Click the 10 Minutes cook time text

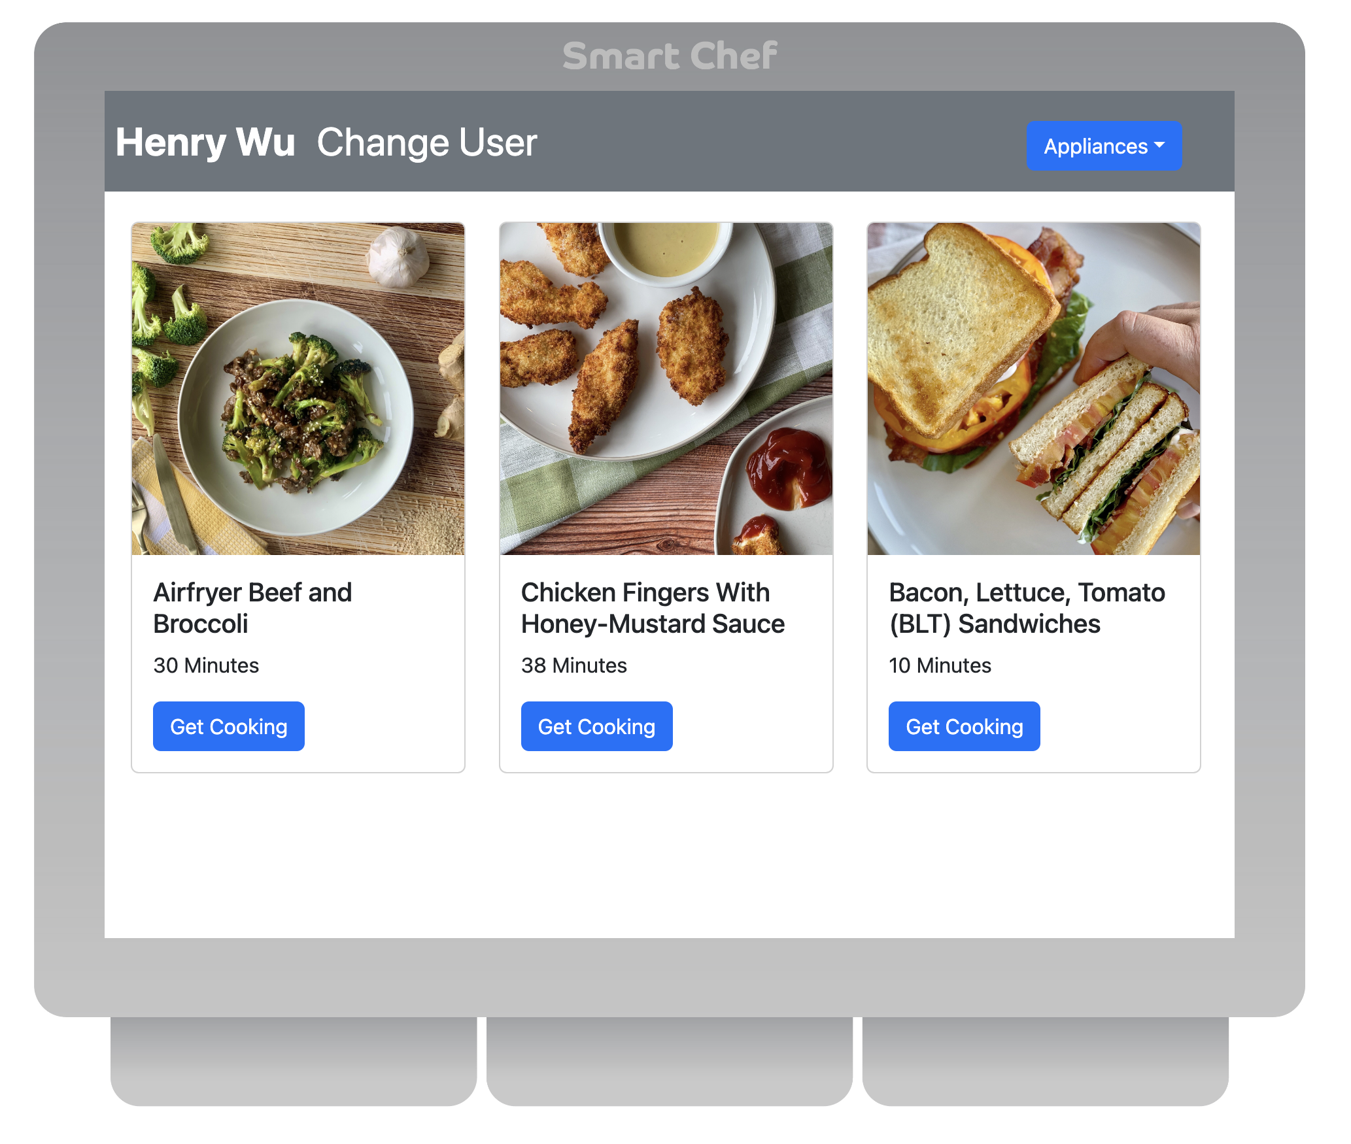coord(940,665)
